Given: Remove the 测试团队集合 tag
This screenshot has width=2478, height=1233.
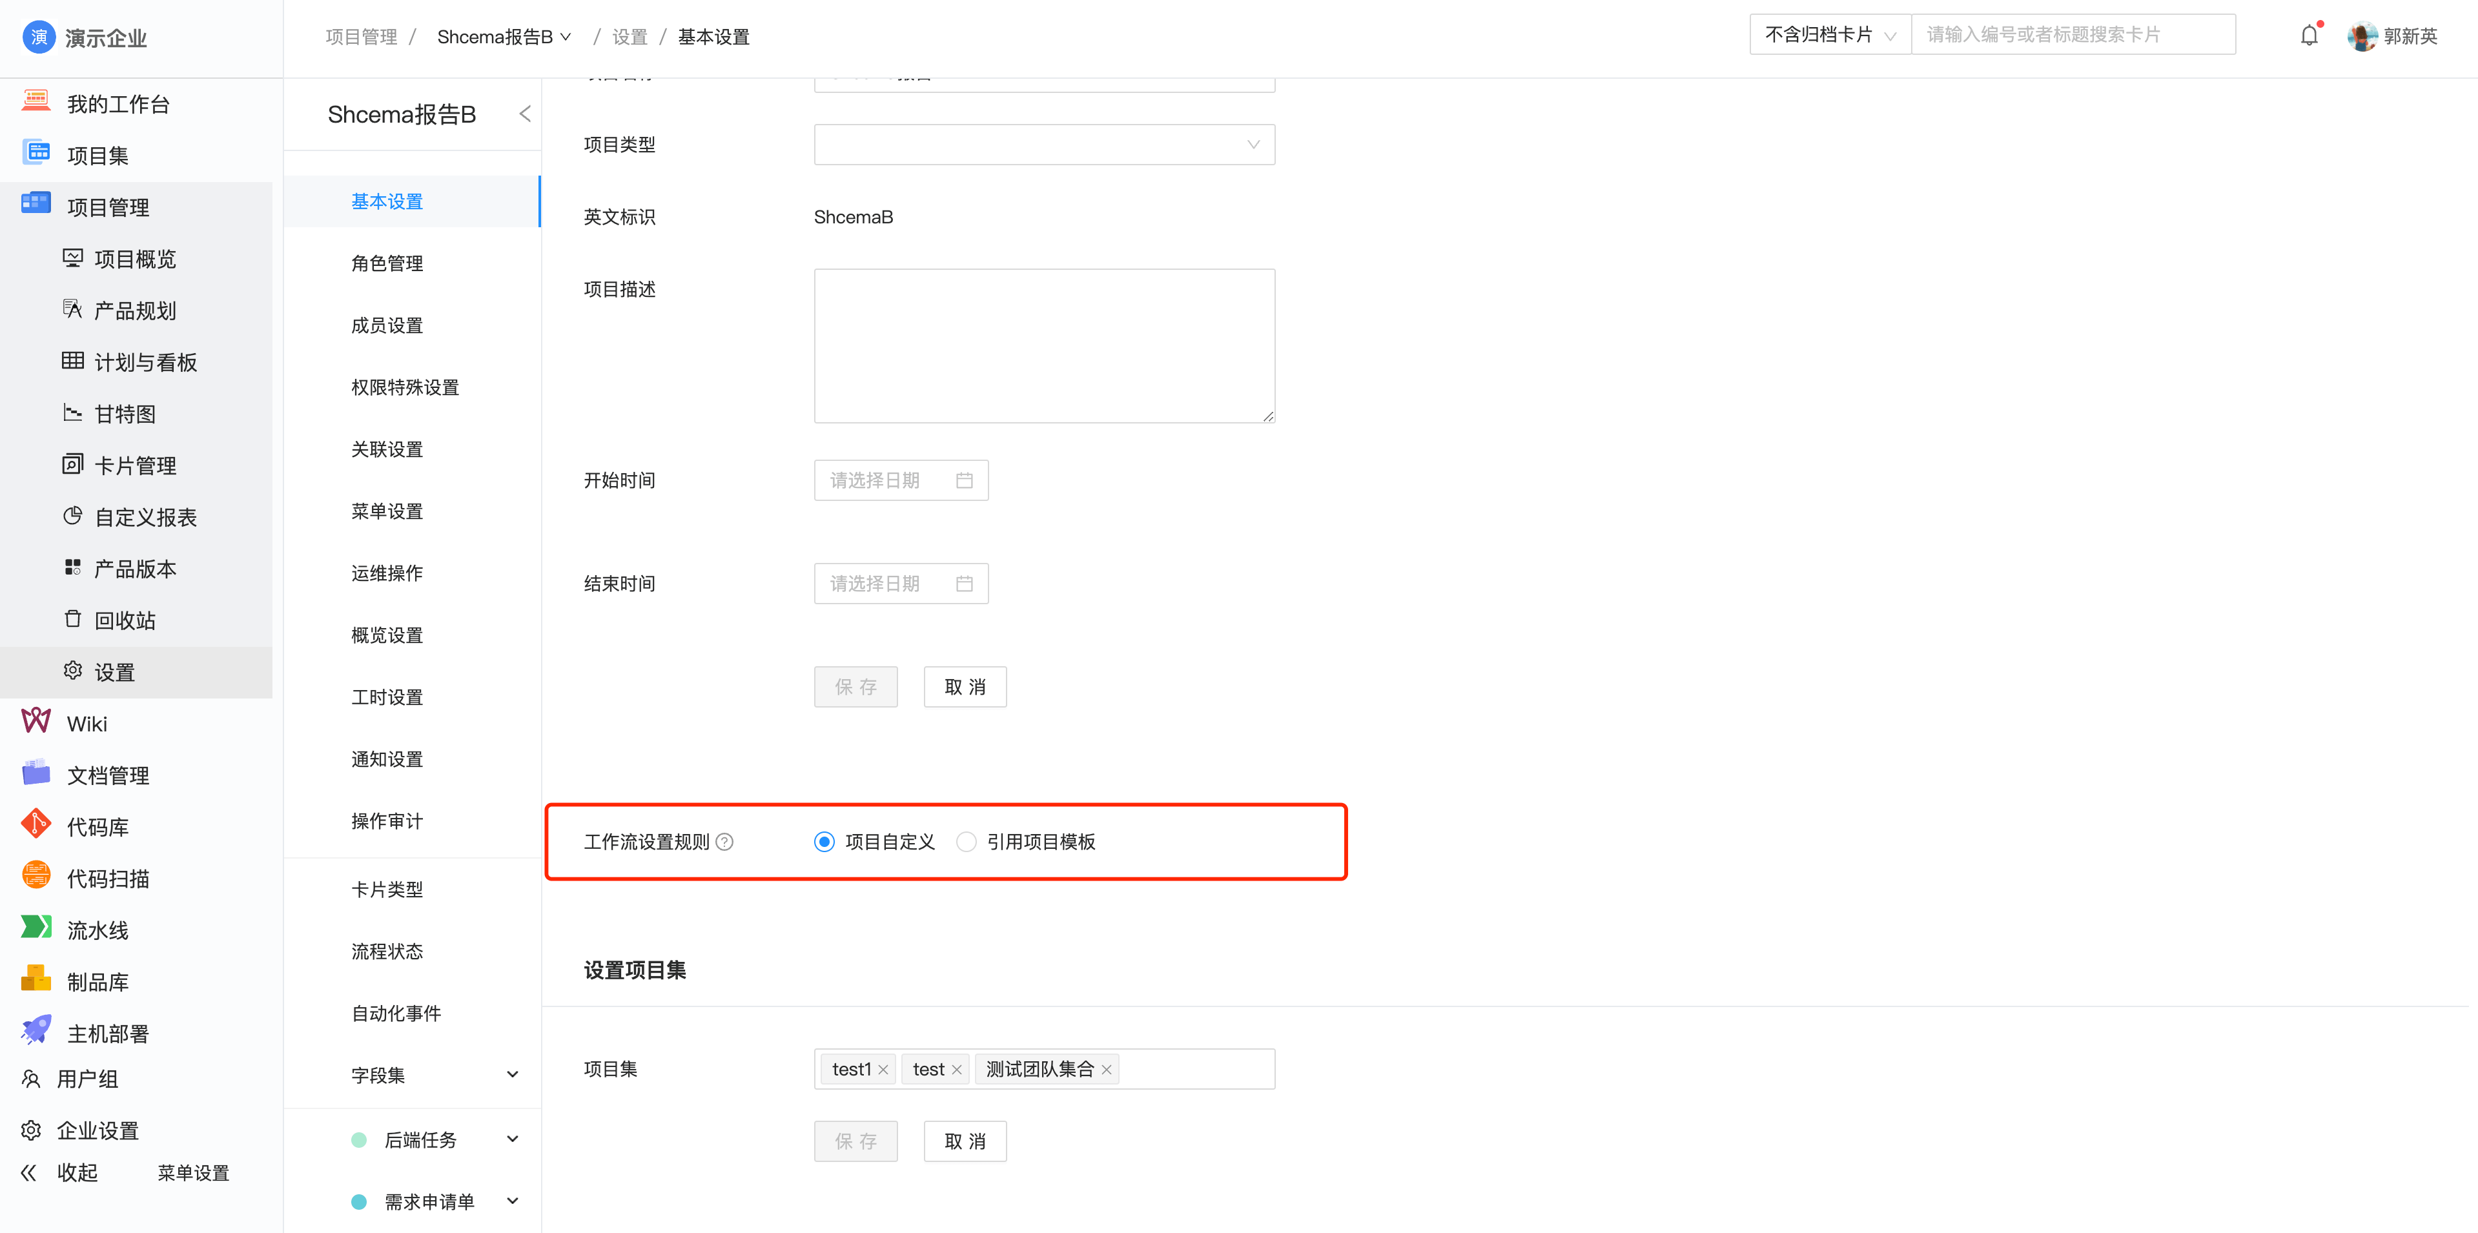Looking at the screenshot, I should (1106, 1070).
